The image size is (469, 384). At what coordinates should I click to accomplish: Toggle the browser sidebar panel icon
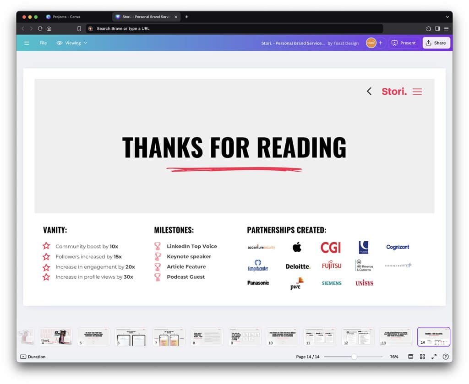click(x=438, y=28)
